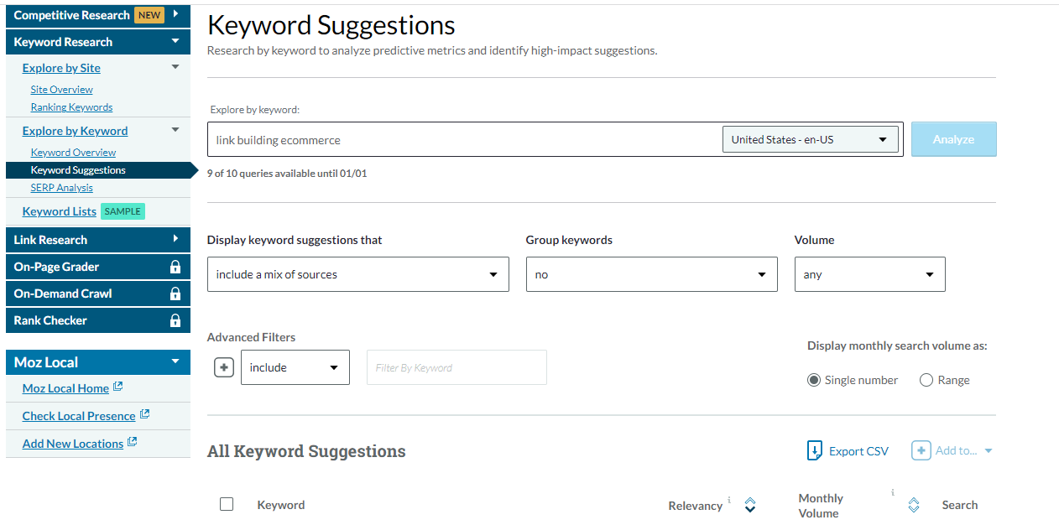Open the Site Overview link
The width and height of the screenshot is (1059, 525).
point(62,90)
